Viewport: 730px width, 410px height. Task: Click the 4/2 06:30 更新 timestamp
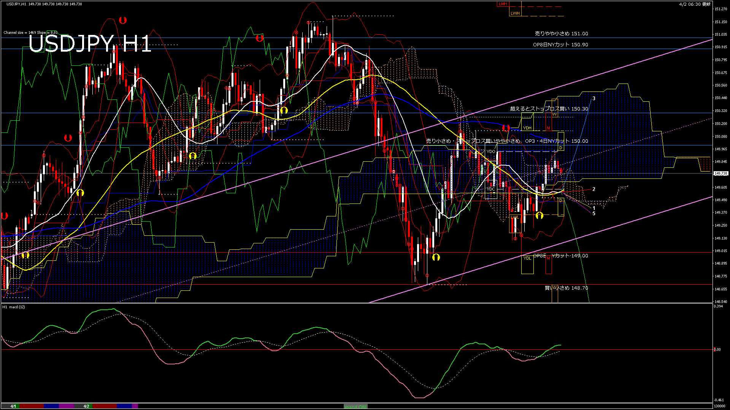tap(695, 4)
